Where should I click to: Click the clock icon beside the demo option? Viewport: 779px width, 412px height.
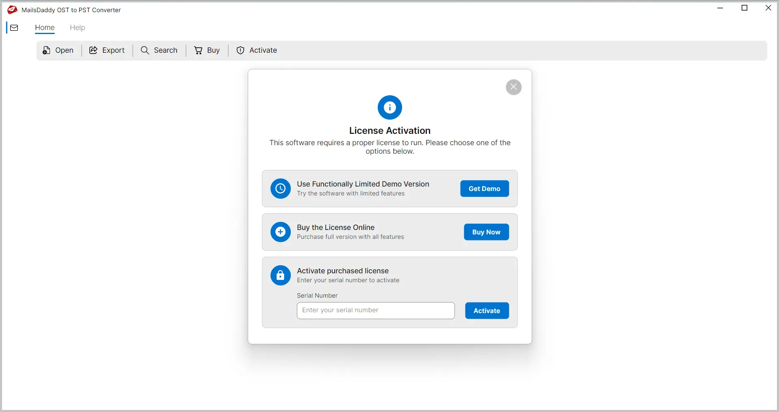pos(281,189)
